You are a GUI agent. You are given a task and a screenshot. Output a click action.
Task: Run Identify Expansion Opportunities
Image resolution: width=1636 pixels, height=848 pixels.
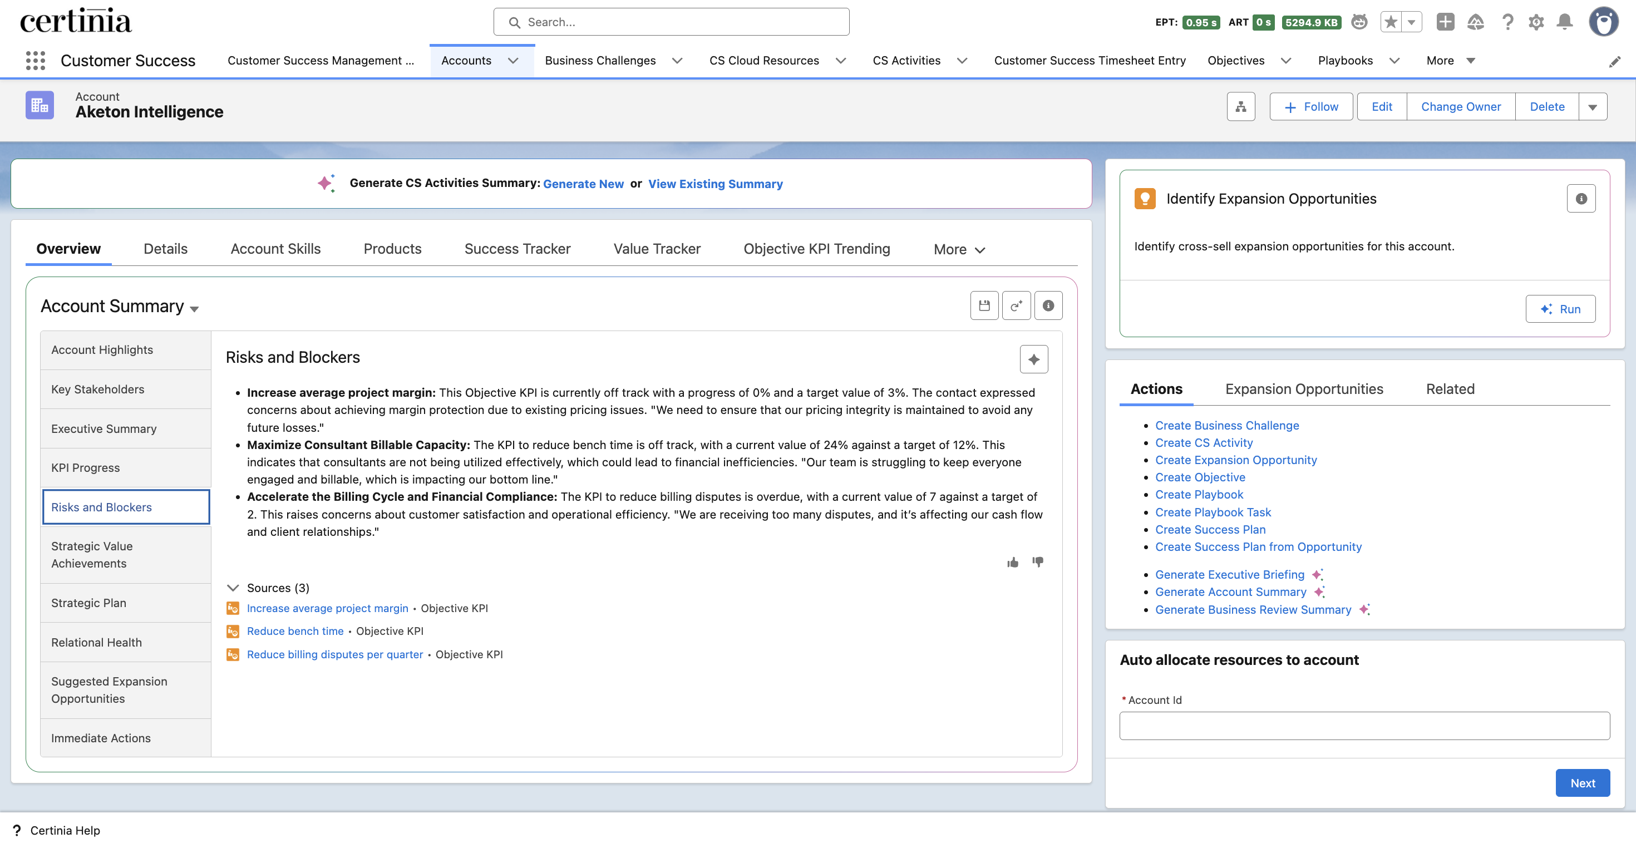1560,309
